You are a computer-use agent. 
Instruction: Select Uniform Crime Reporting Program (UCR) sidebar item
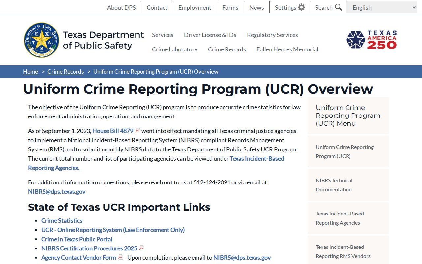coord(348,151)
